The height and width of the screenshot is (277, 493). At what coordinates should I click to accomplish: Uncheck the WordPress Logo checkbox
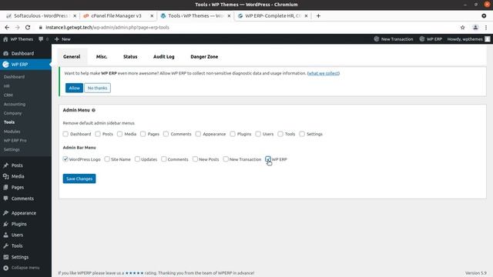(x=65, y=159)
